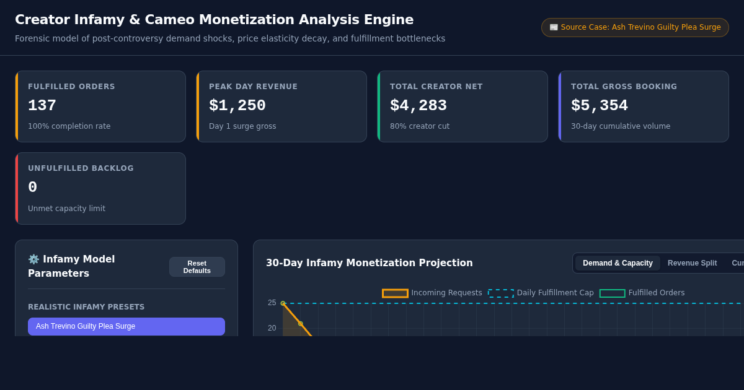
Task: Switch to Demand & Capacity tab
Action: (618, 263)
